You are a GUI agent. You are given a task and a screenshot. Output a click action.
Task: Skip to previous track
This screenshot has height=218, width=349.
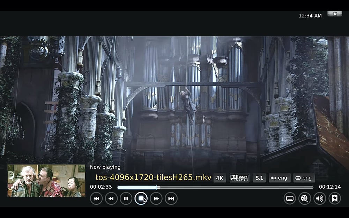coord(96,198)
